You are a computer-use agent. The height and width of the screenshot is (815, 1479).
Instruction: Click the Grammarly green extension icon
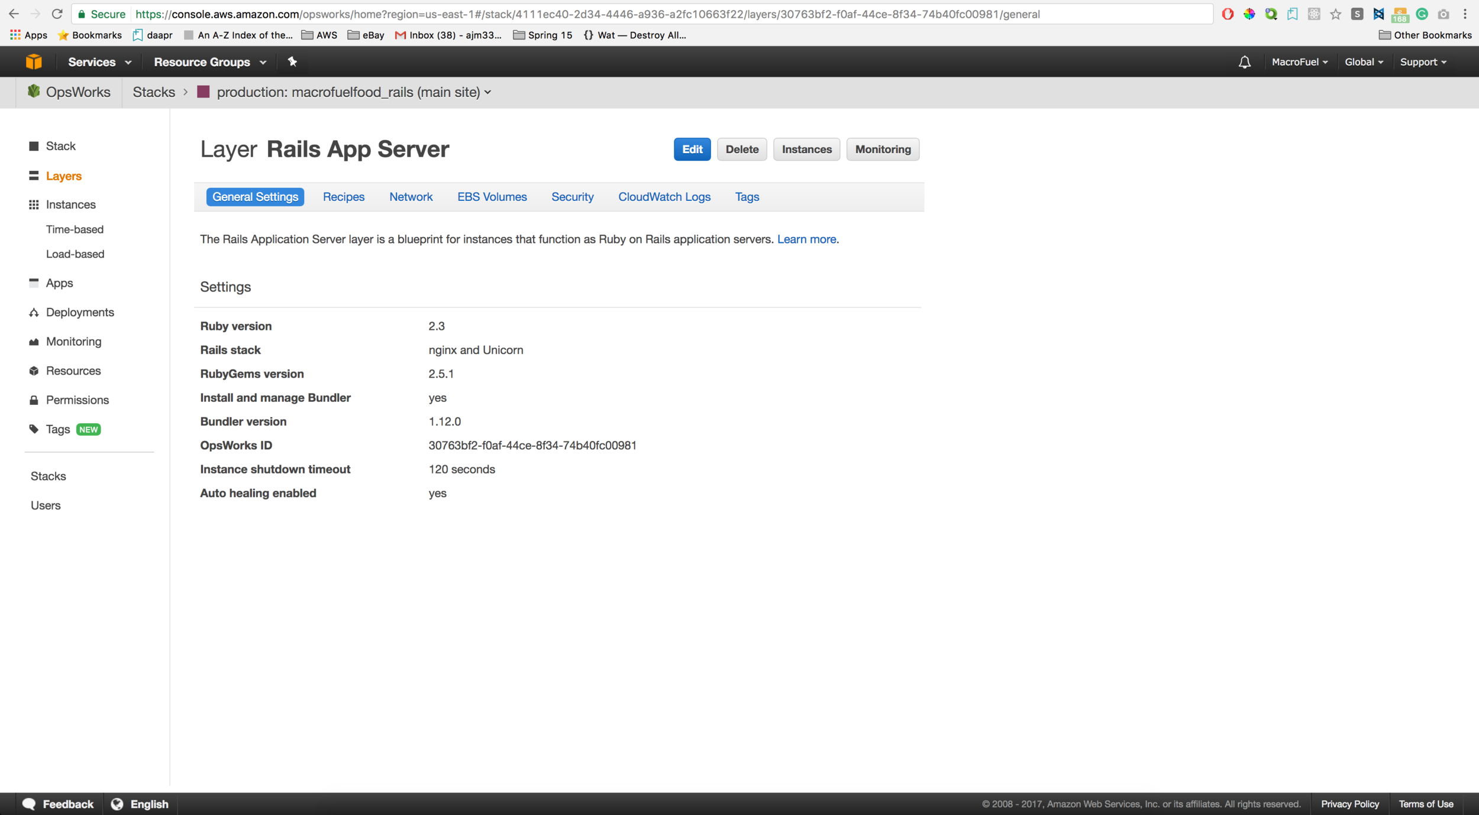coord(1422,14)
